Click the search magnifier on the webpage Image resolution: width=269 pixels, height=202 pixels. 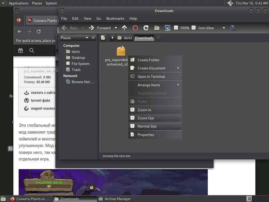[32, 50]
